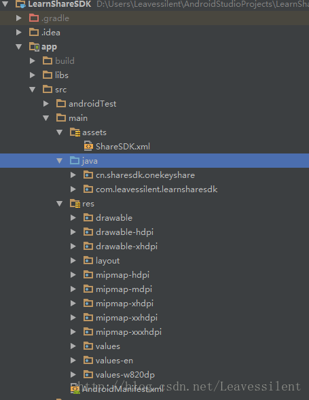Viewport: 309px width, 400px height.
Task: Expand the cn.sharesdk.onekeyshare package arrow
Action: click(x=73, y=175)
